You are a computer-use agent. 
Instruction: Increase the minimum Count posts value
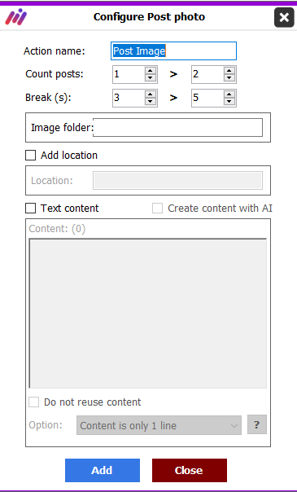[151, 71]
